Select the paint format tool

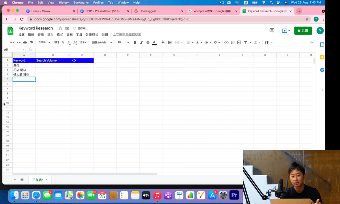pos(31,43)
